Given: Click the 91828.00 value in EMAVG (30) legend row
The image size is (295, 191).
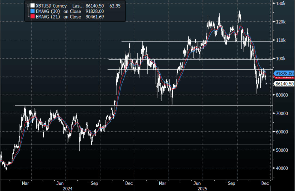Looking at the screenshot, I should click(x=94, y=11).
